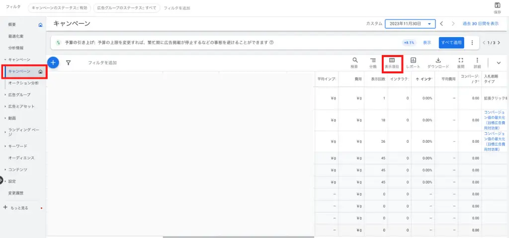Image resolution: width=509 pixels, height=238 pixels.
Task: Select 概要 in the left sidebar
Action: point(12,24)
